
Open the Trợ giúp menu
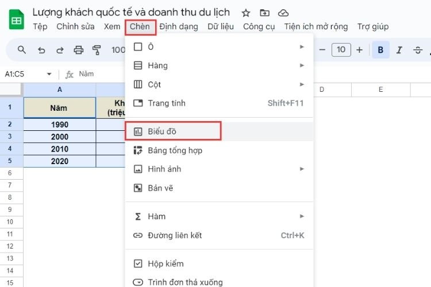[x=373, y=26]
